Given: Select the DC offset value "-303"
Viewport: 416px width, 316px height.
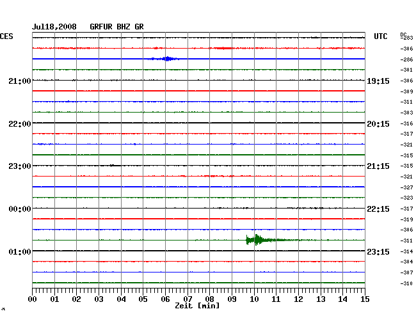Looking at the screenshot, I should [x=406, y=113].
